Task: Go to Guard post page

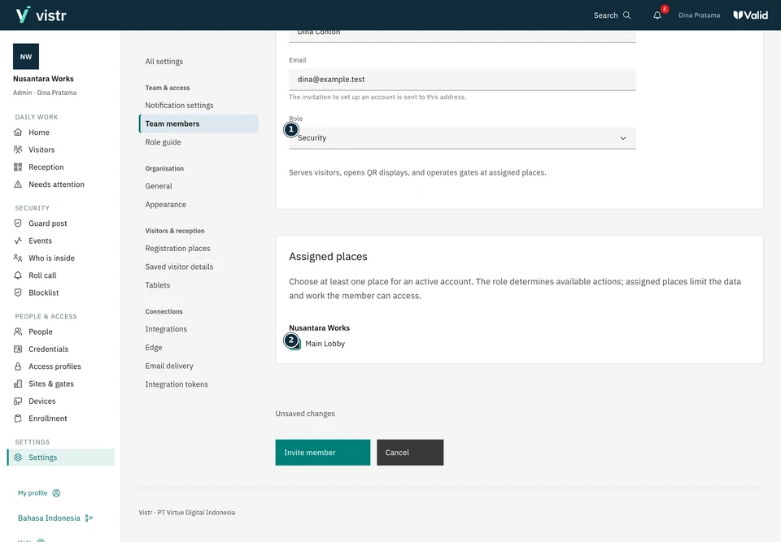Action: [x=47, y=223]
